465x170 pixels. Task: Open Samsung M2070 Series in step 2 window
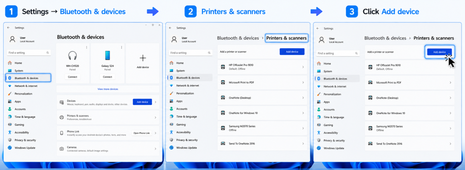coord(262,128)
